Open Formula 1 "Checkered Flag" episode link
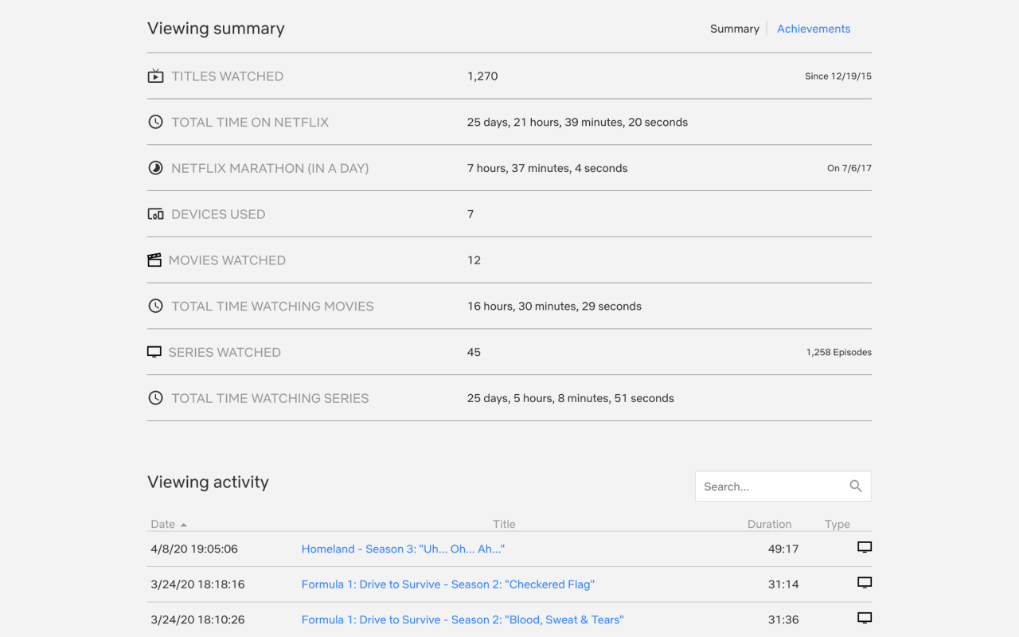This screenshot has height=637, width=1019. click(448, 584)
